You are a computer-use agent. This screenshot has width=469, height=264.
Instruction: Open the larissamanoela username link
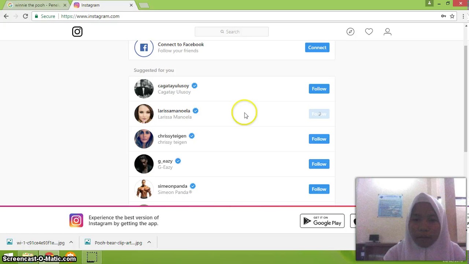[174, 111]
